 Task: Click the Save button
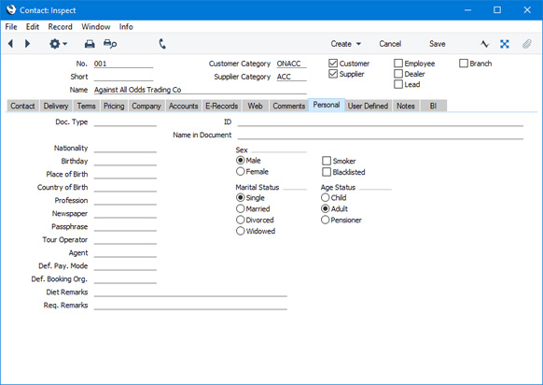[x=437, y=44]
